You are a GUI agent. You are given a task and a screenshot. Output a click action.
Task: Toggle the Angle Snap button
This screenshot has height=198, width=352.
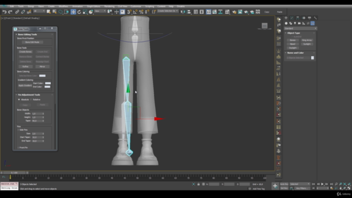click(x=135, y=12)
